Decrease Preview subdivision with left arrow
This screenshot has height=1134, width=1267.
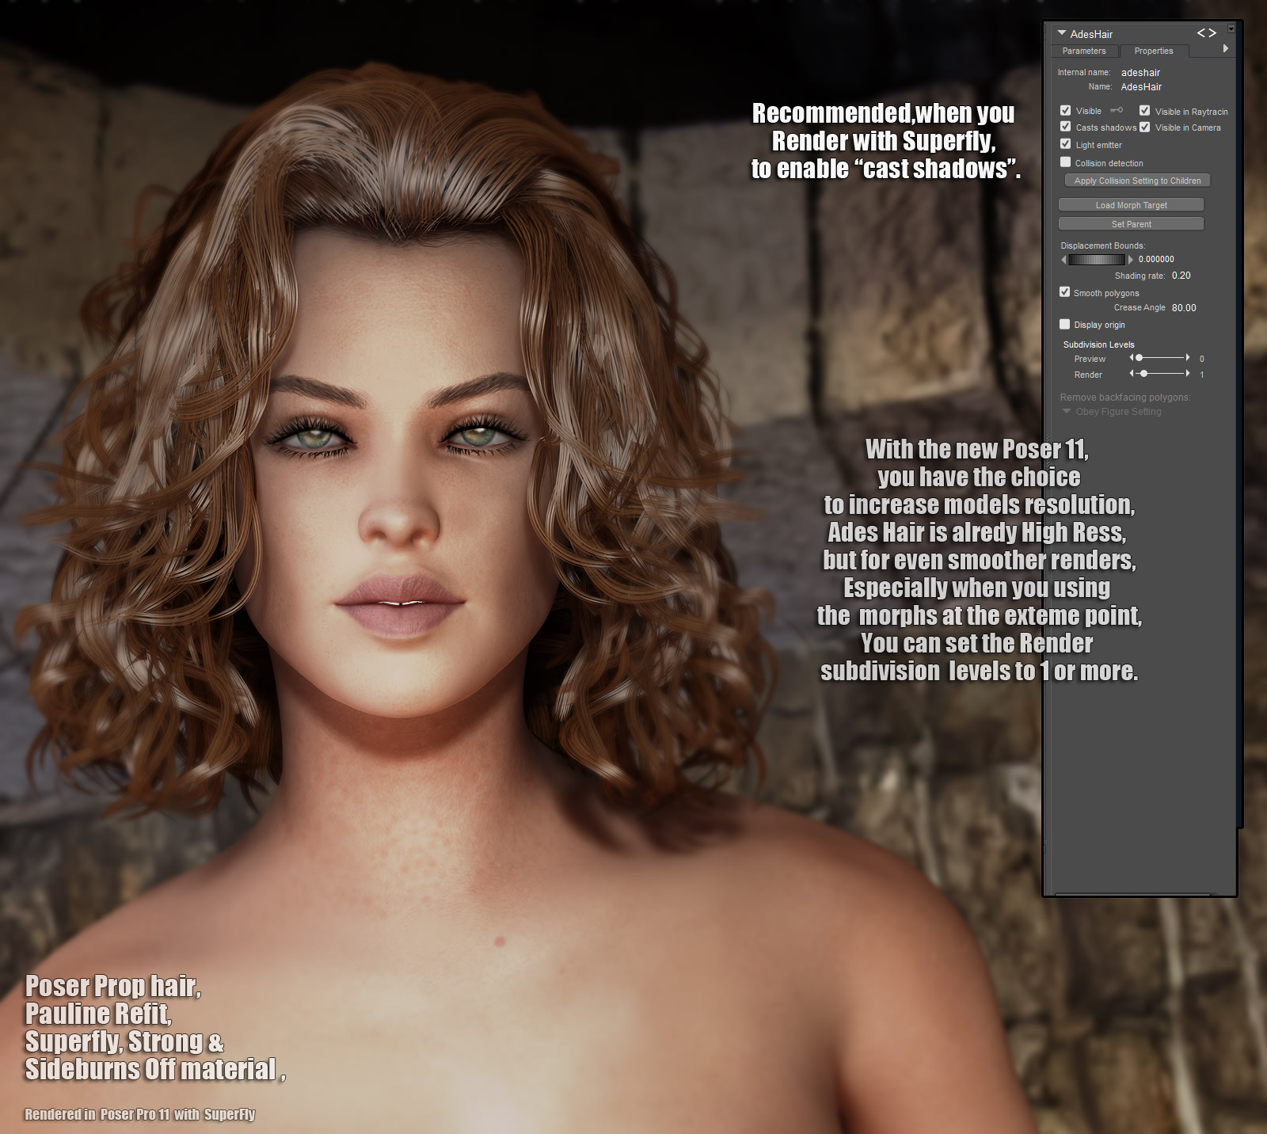tap(1132, 358)
